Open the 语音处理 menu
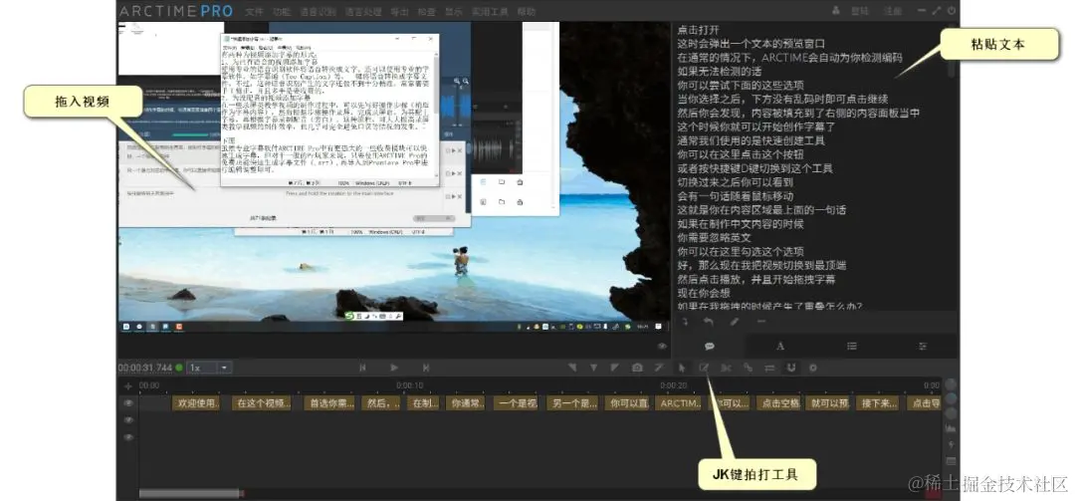Image resolution: width=1075 pixels, height=501 pixels. click(362, 12)
